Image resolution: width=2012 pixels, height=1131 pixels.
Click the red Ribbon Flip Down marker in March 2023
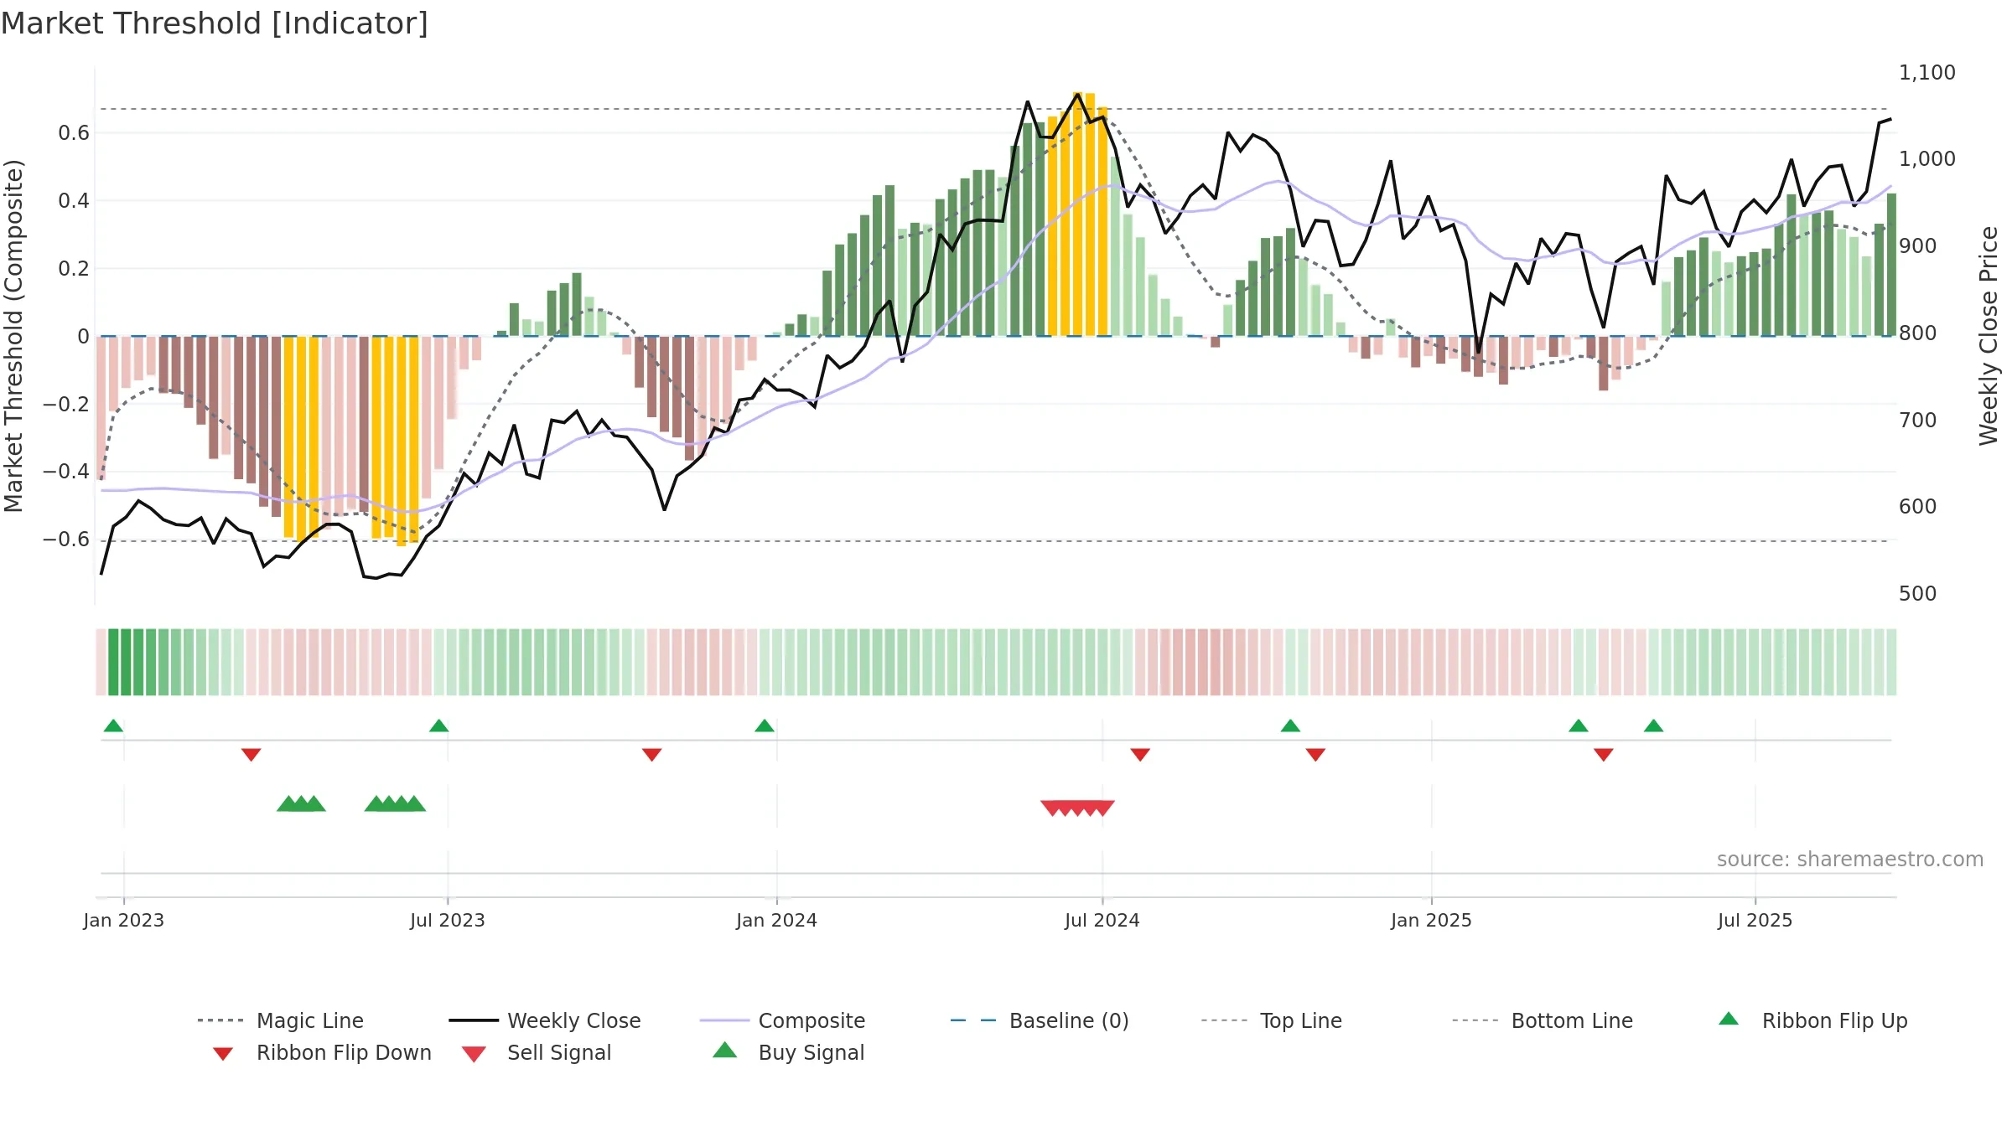pyautogui.click(x=251, y=755)
